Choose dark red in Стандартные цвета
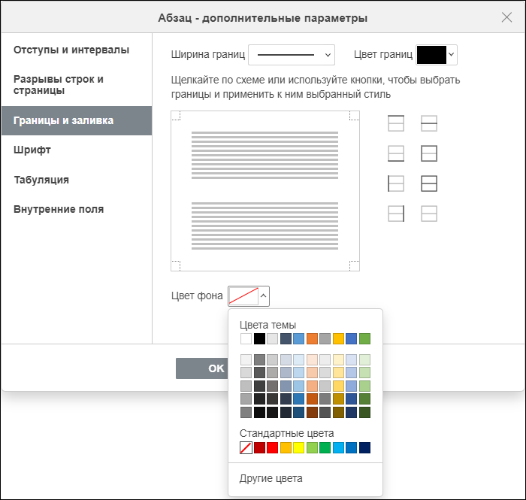Viewport: 526px width, 500px height. (x=259, y=447)
